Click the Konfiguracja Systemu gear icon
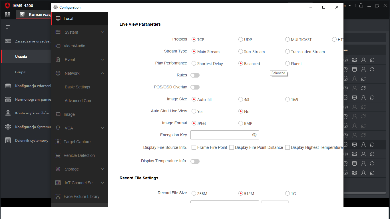390x219 pixels. (x=8, y=127)
